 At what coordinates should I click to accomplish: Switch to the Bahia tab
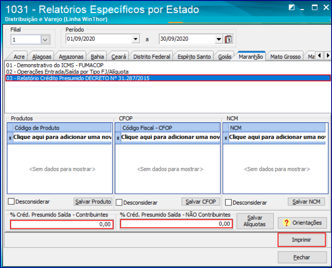[x=97, y=57]
